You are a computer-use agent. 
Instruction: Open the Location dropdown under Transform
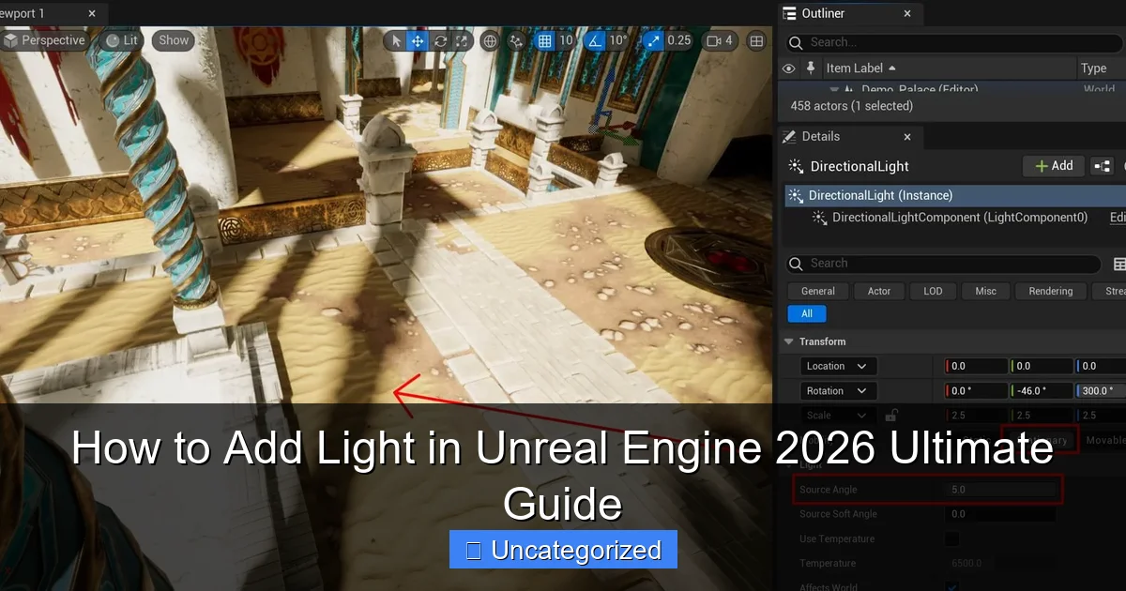coord(838,366)
